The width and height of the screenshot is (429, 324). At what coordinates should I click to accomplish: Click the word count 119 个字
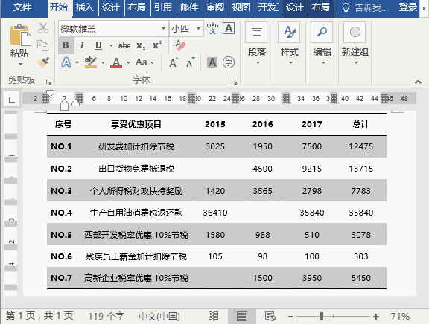click(x=107, y=316)
